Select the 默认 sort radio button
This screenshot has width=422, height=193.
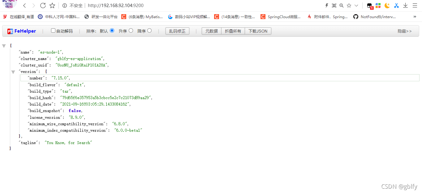112,30
